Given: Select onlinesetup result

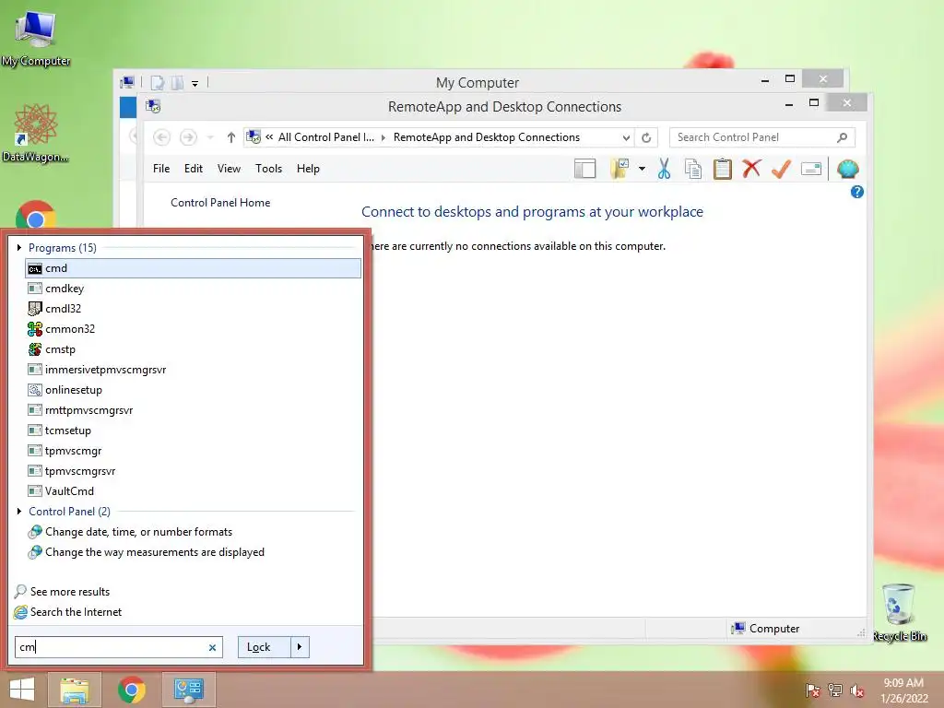Looking at the screenshot, I should coord(194,390).
